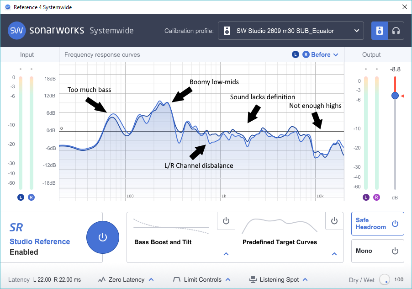This screenshot has width=412, height=289.
Task: Open the Calibration profile dropdown
Action: pyautogui.click(x=291, y=31)
